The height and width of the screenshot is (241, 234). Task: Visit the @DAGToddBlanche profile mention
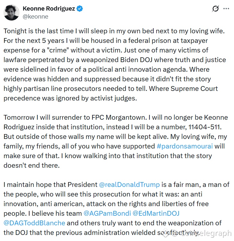pos(34,223)
